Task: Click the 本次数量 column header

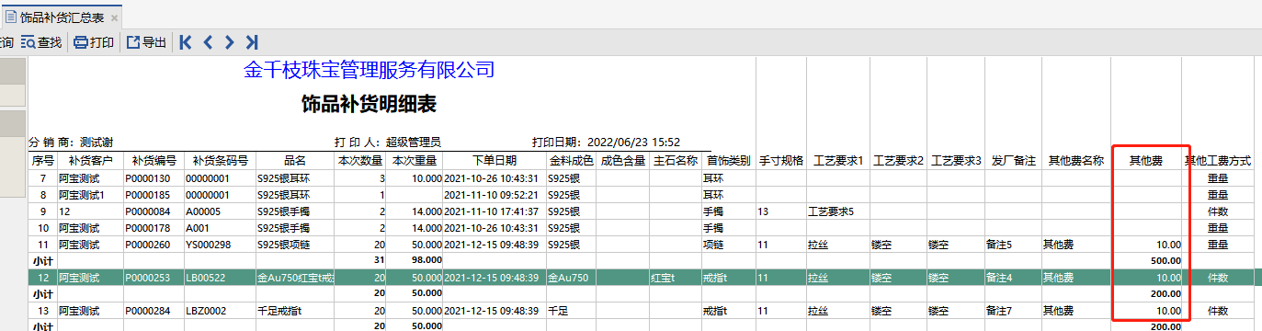Action: pos(359,161)
